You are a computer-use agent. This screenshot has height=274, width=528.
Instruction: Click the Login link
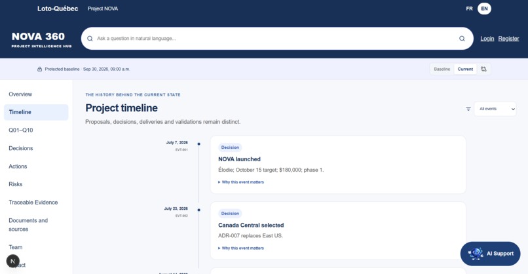point(487,39)
